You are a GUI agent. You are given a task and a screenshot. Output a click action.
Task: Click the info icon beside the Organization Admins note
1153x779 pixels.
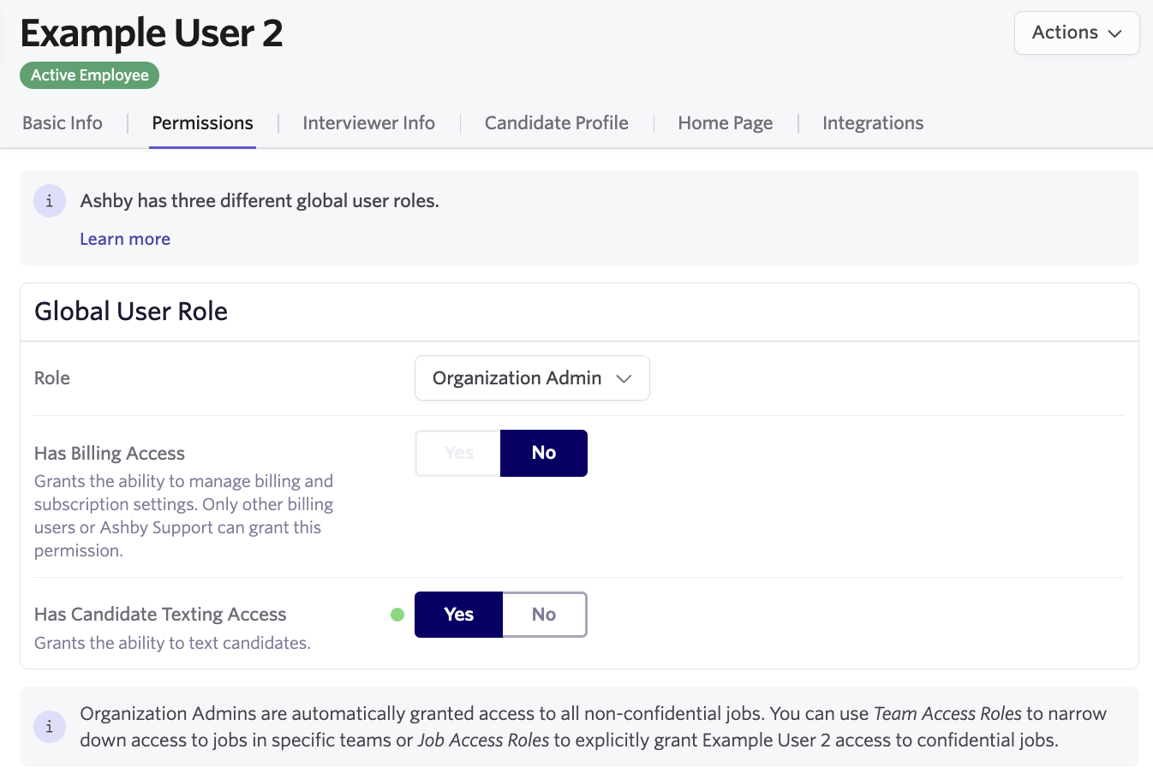[x=50, y=727]
